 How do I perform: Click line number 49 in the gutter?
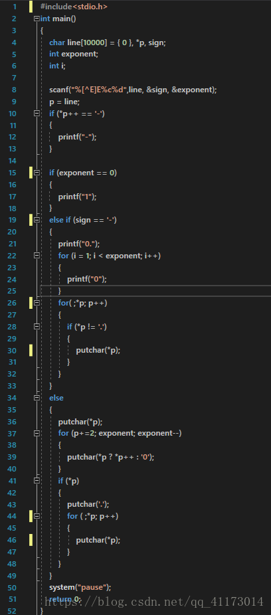pos(12,575)
